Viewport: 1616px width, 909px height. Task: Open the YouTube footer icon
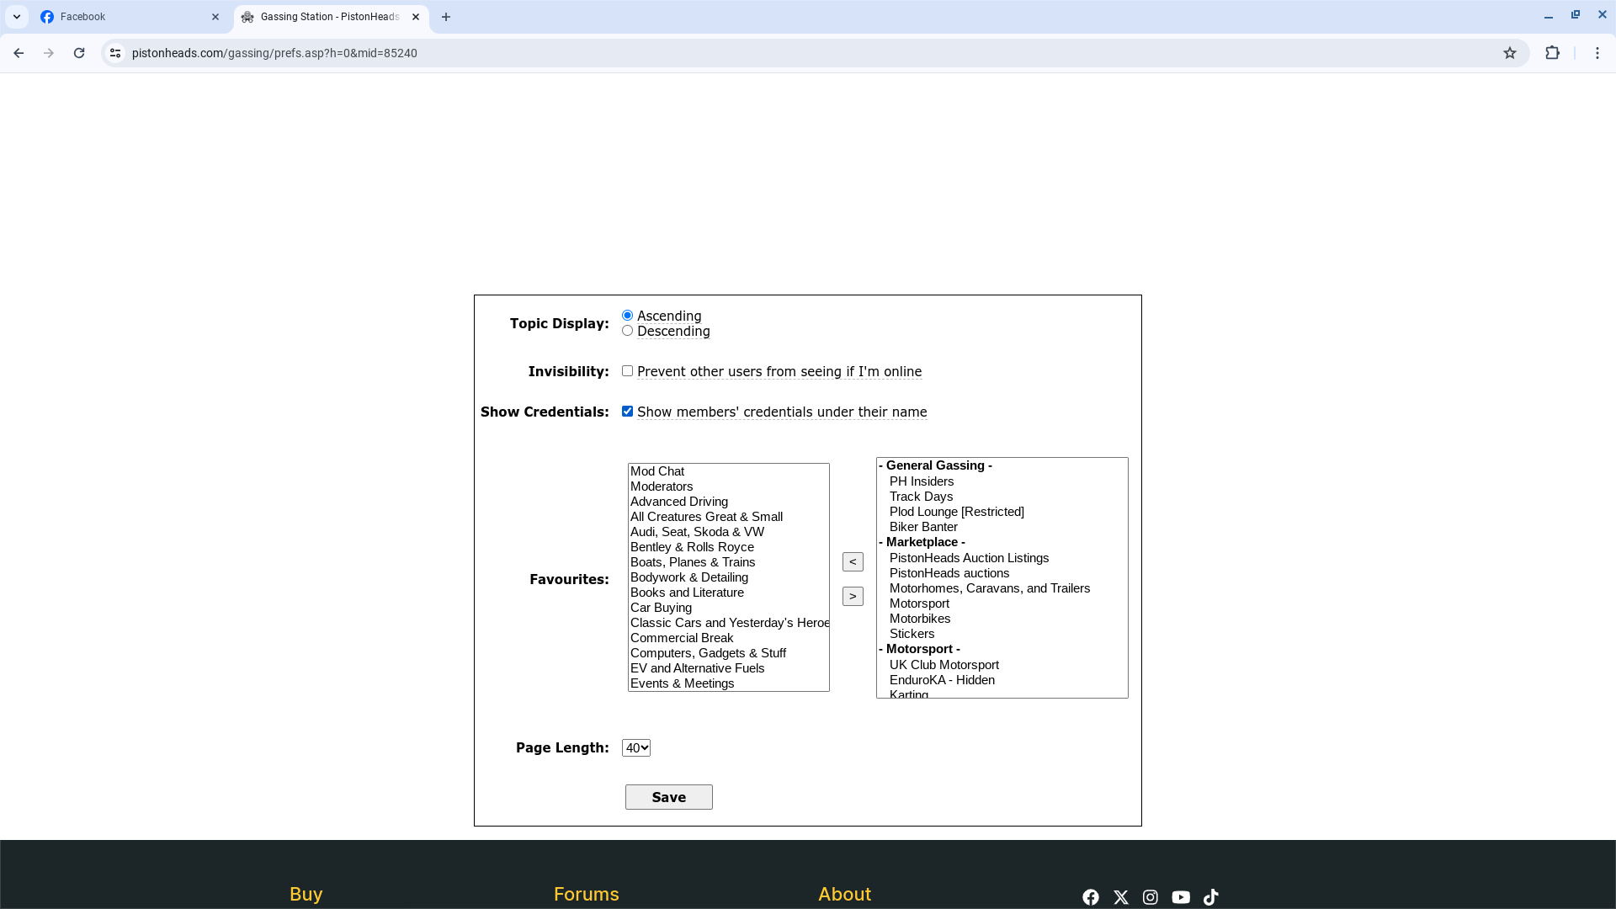pos(1181,897)
